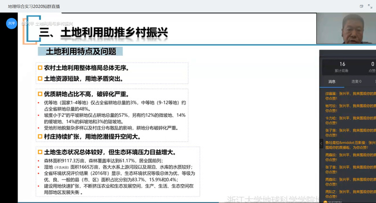Click the 点赞 likes counter

click(372, 66)
